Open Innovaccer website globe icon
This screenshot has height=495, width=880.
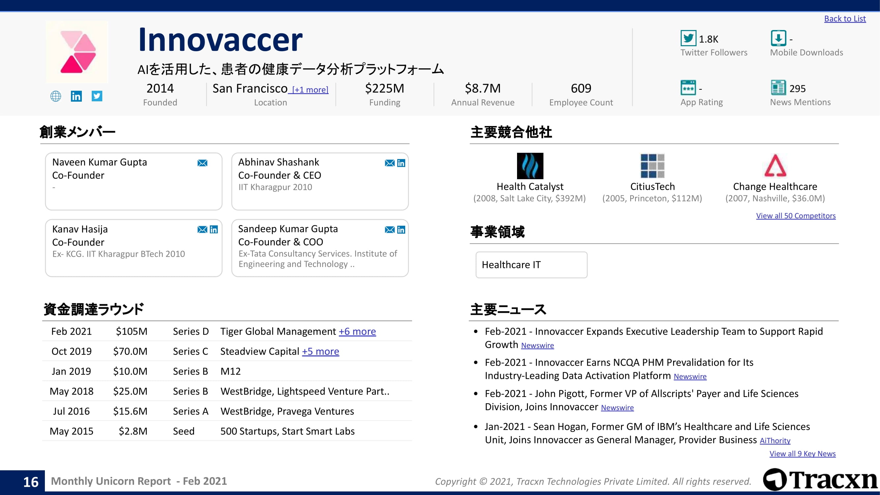pyautogui.click(x=56, y=96)
